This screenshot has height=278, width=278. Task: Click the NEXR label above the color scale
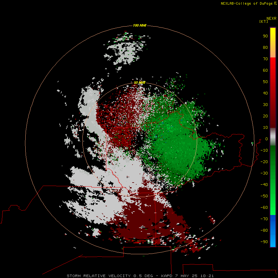[272, 19]
